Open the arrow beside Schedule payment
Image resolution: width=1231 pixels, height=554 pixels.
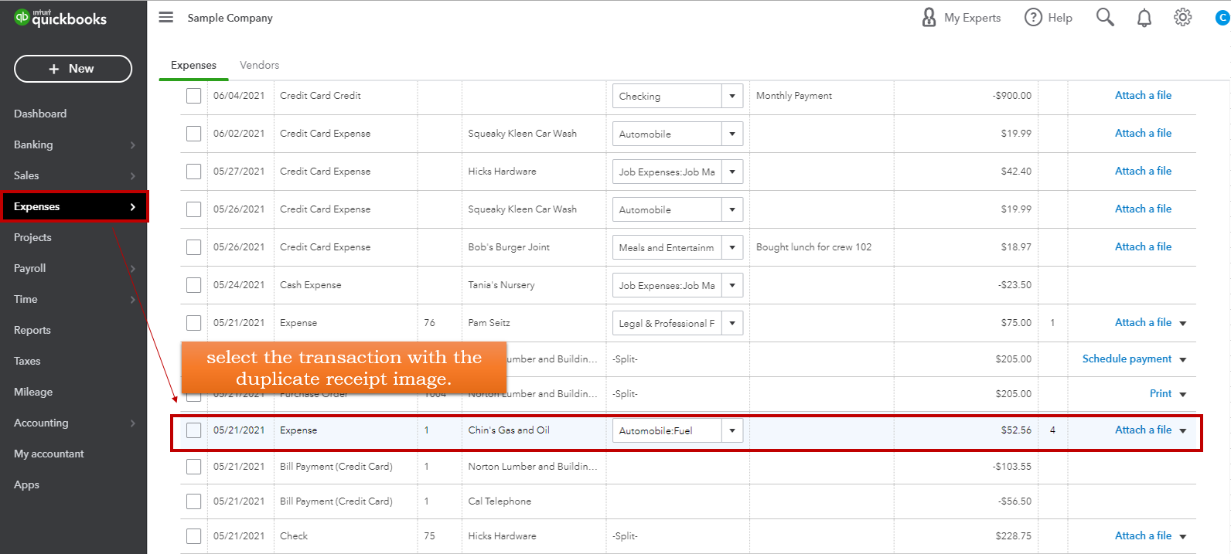1183,359
